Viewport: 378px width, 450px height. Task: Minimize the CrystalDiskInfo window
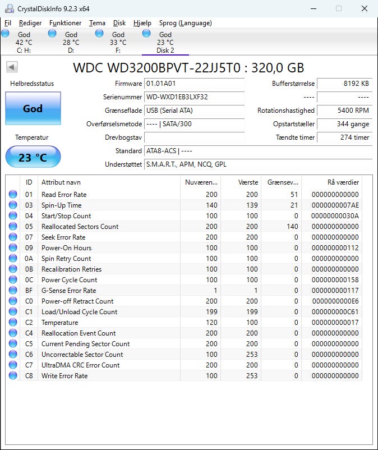pos(314,8)
